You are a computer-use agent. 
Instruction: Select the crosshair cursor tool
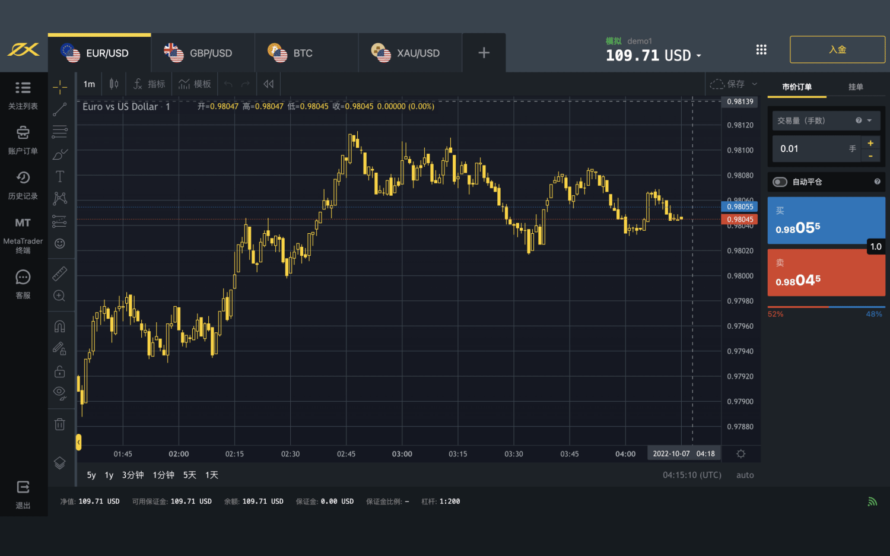60,87
